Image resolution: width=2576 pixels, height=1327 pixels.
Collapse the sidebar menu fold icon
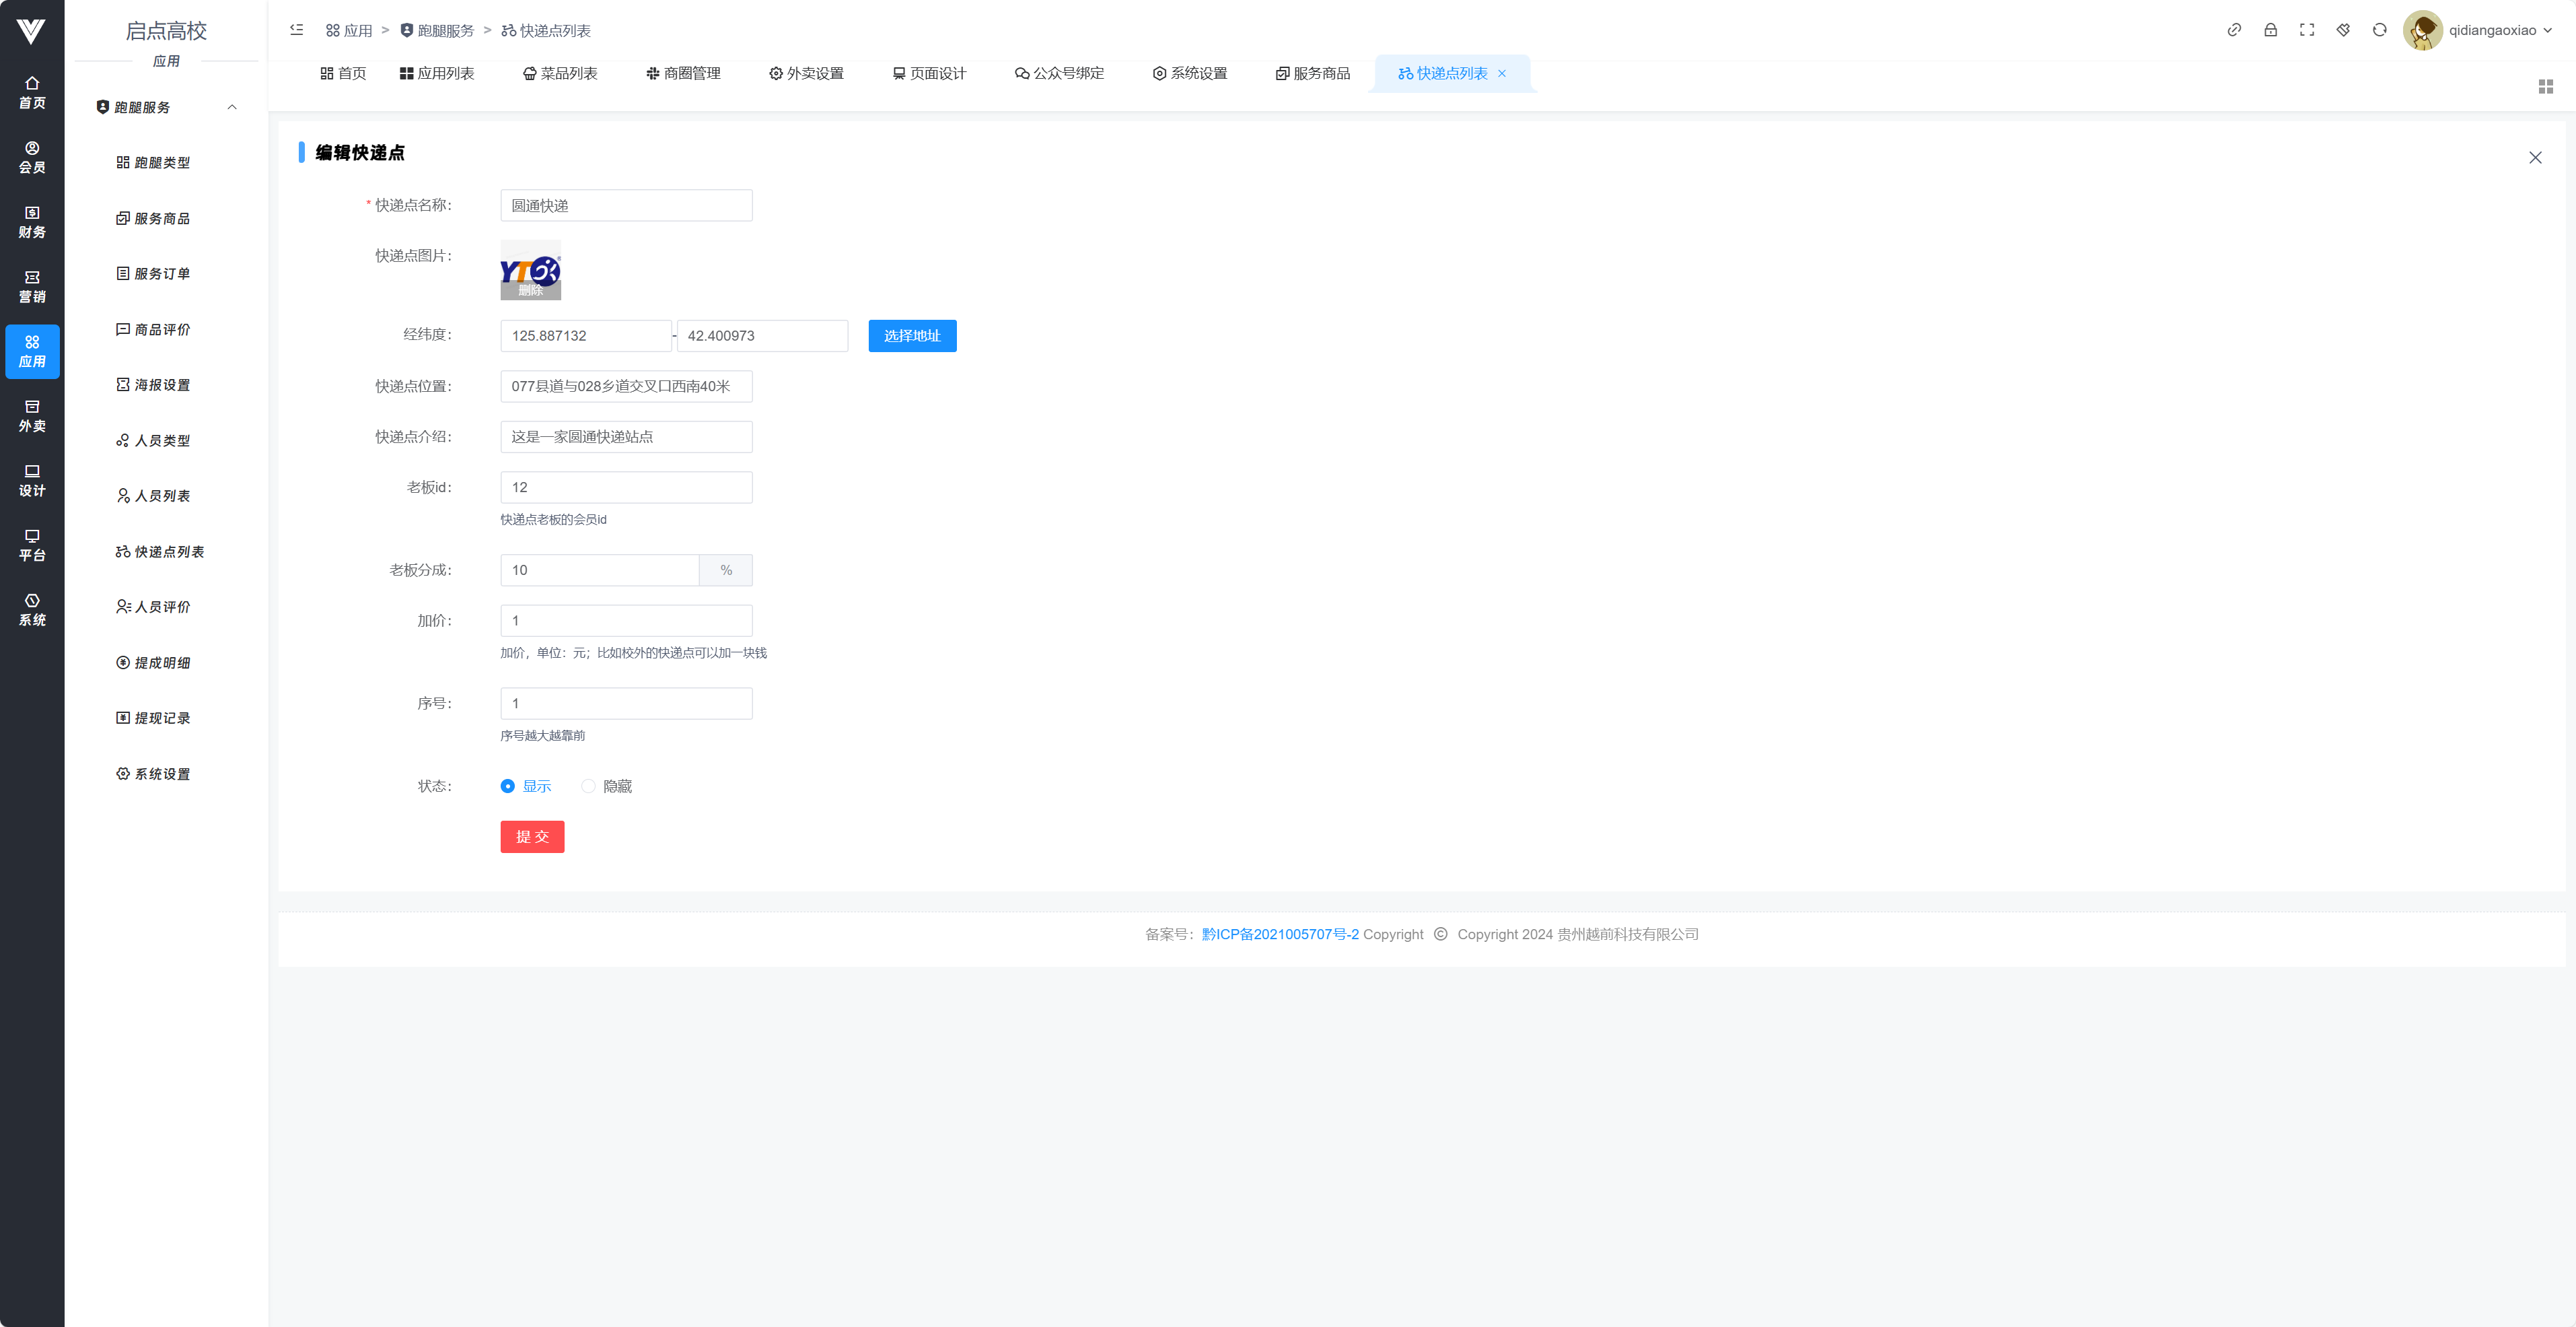(297, 30)
